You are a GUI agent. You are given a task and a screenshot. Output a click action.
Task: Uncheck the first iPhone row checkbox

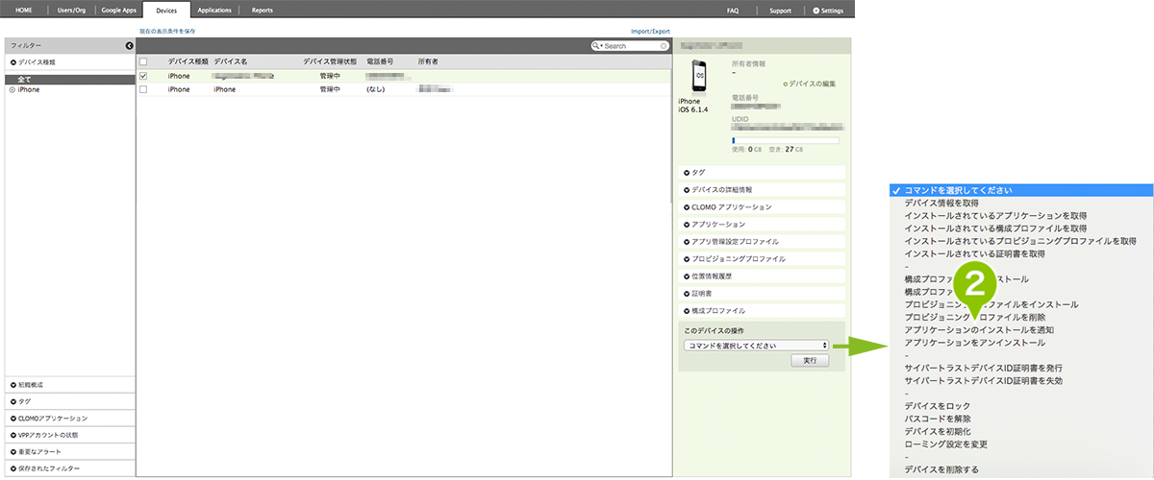pyautogui.click(x=143, y=75)
